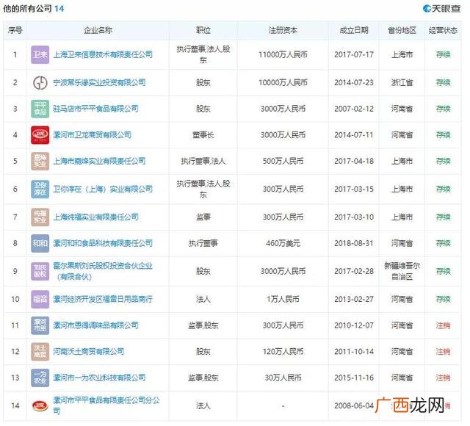Screen dimensions: 470x426
Task: Click the 监事 position in row 7
Action: pos(203,217)
